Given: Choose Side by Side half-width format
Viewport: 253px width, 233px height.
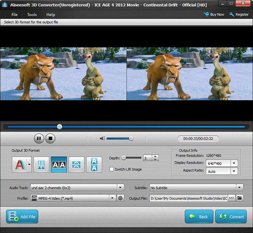Looking at the screenshot, I should coord(41,165).
